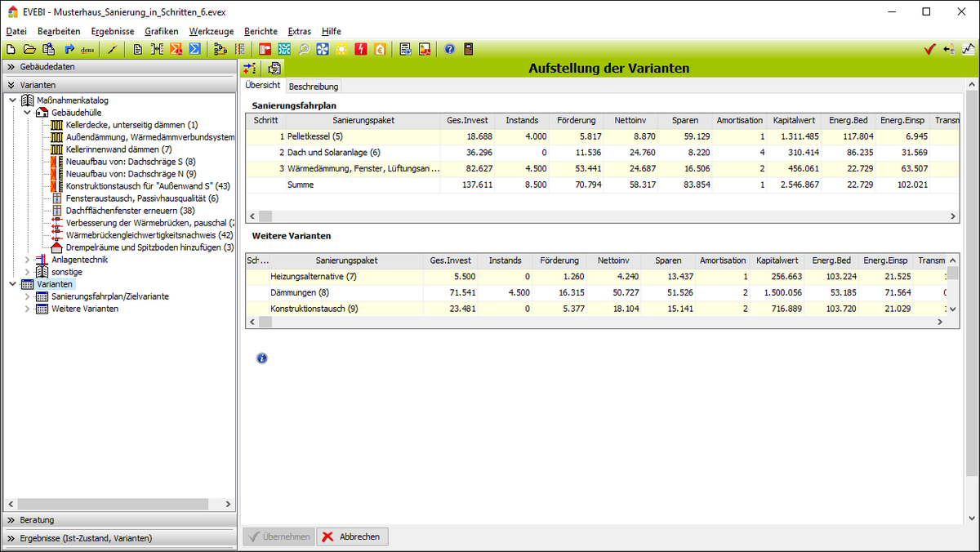
Task: Click the blue arrow import icon
Action: point(69,49)
